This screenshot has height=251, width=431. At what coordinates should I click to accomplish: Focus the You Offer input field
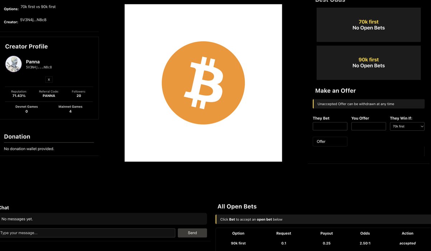[x=369, y=126]
